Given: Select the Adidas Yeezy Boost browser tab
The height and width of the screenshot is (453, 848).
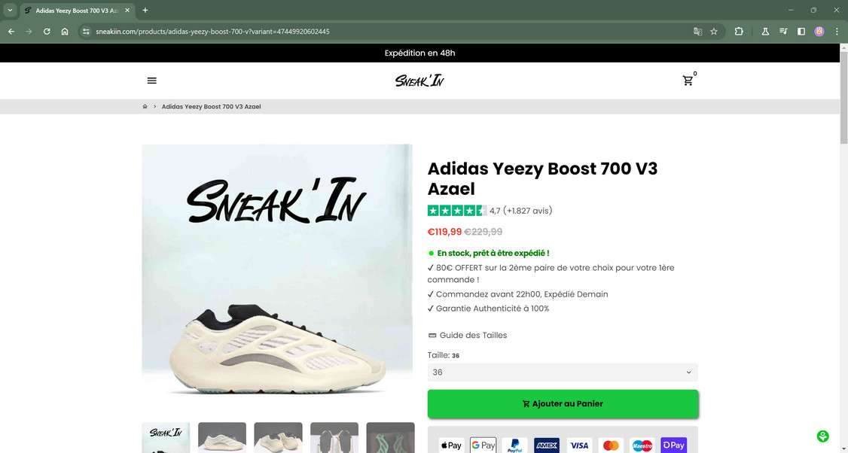Looking at the screenshot, I should [x=72, y=11].
